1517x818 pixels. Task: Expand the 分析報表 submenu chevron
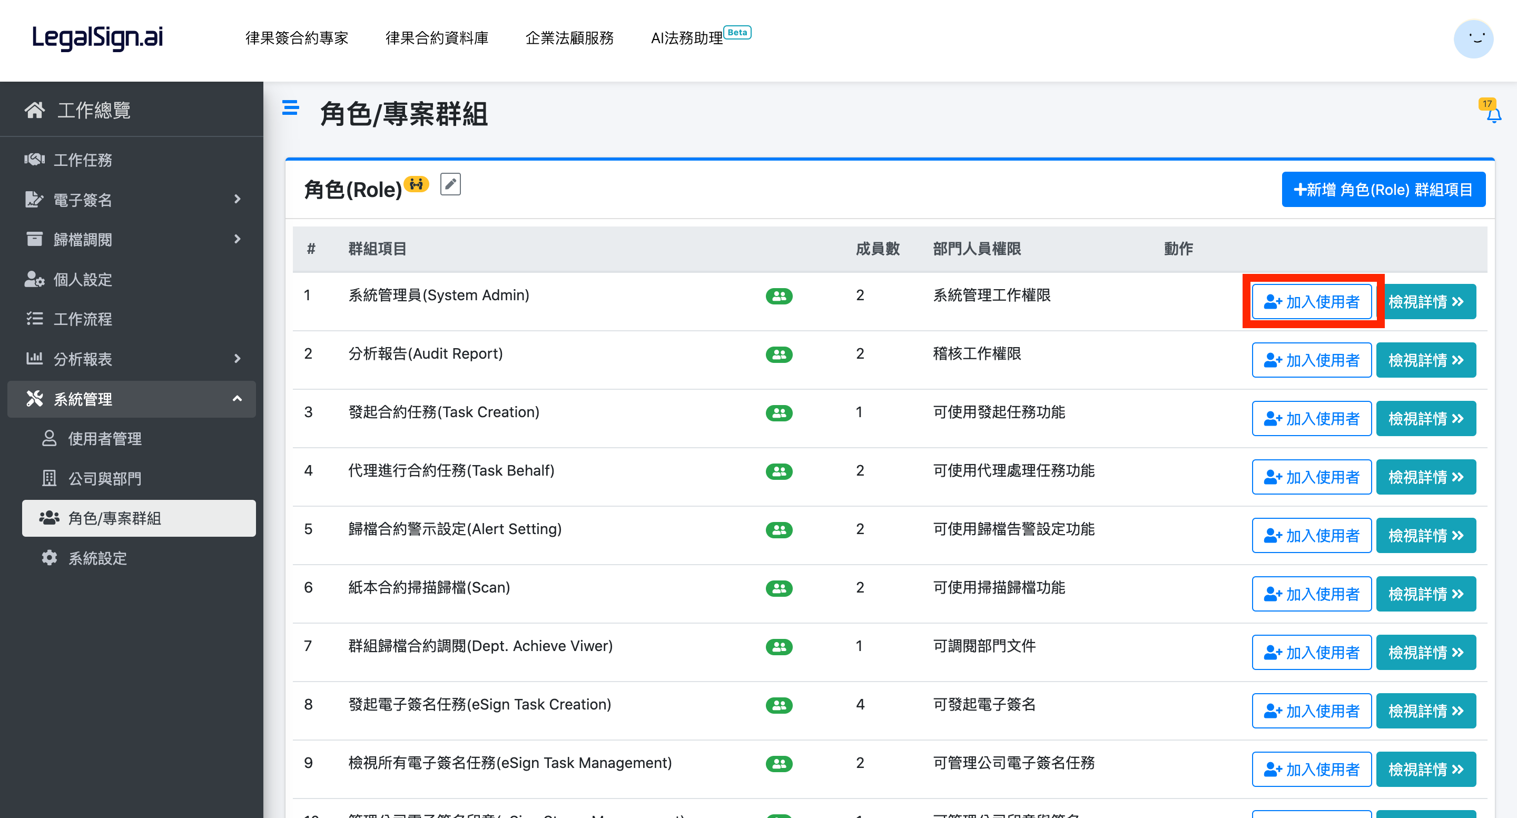[x=238, y=359]
